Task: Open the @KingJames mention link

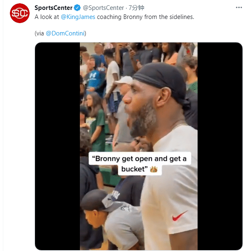Action: [x=78, y=17]
